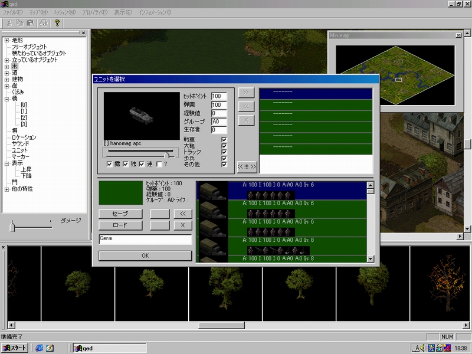Close the bottom tree thumbnail panel
472x354 pixels.
(x=3, y=247)
